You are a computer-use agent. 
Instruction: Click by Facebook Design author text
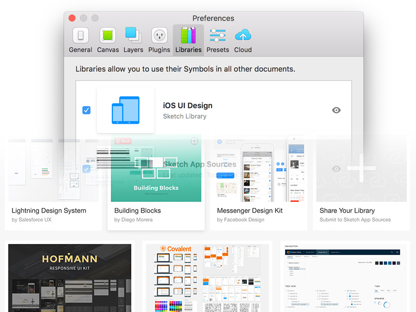[x=241, y=219]
